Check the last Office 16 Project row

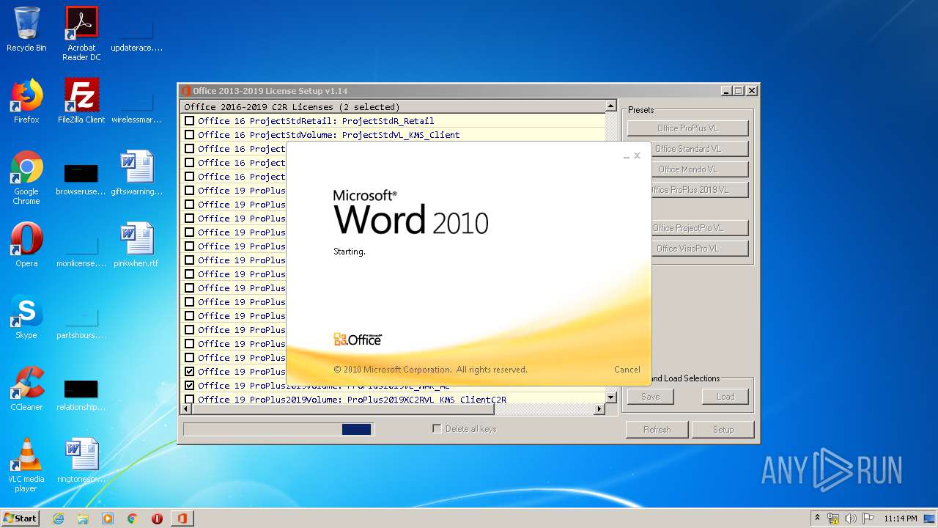[190, 177]
